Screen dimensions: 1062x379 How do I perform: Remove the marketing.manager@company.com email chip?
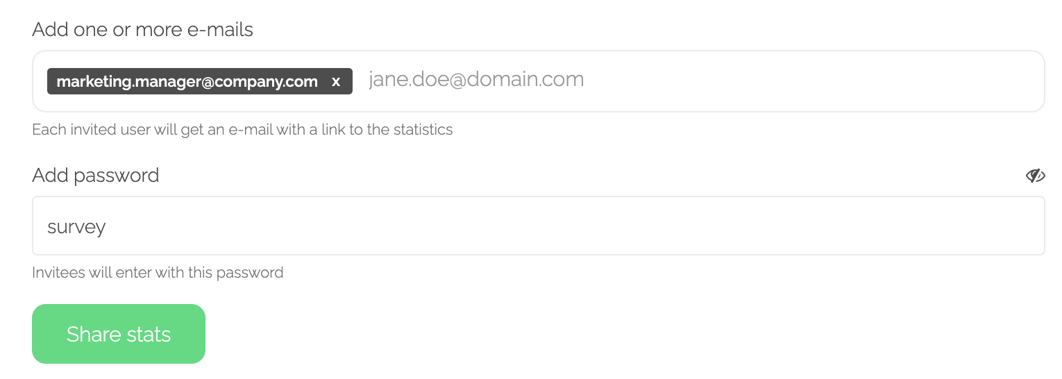click(x=336, y=82)
